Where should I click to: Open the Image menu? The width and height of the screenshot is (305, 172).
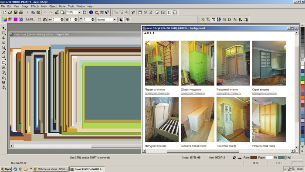[25, 6]
